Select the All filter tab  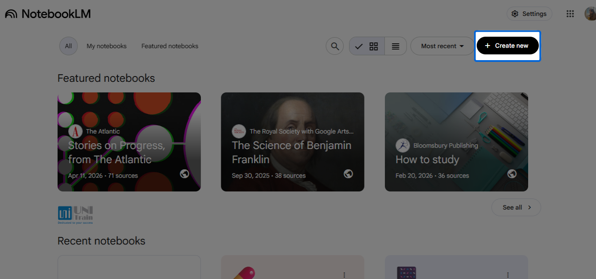pyautogui.click(x=68, y=46)
